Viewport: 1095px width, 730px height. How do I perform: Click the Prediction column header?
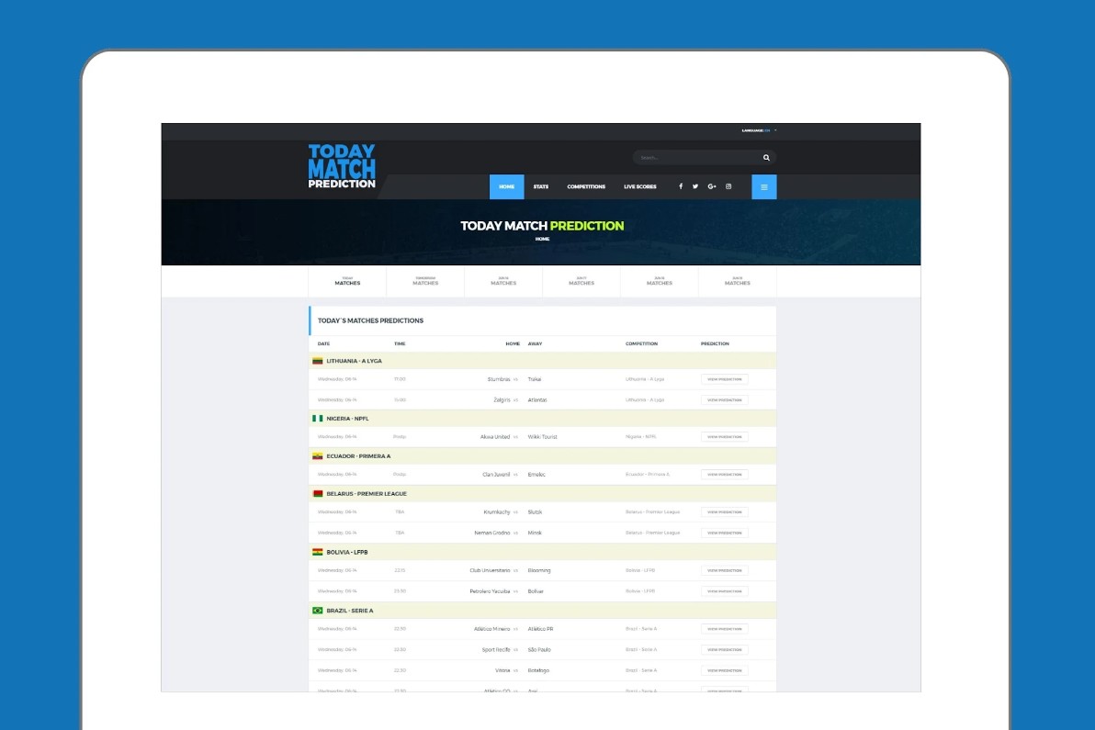(x=715, y=344)
